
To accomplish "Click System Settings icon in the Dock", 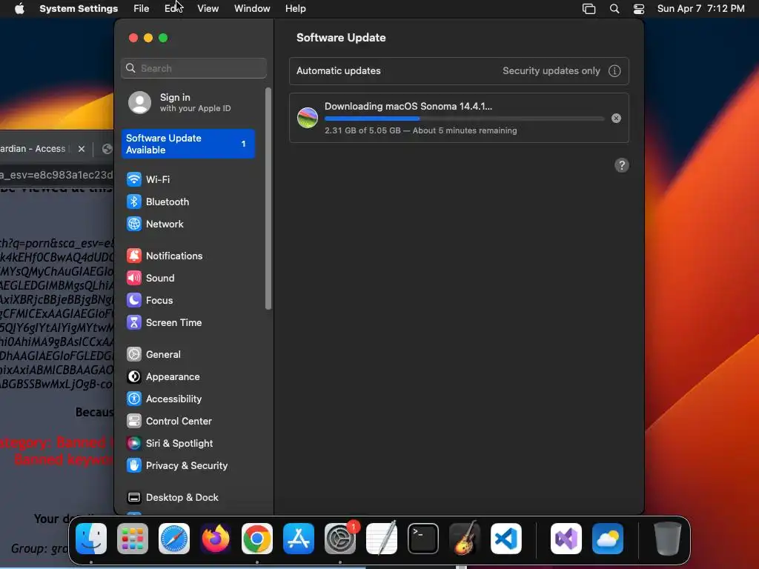I will (x=340, y=539).
